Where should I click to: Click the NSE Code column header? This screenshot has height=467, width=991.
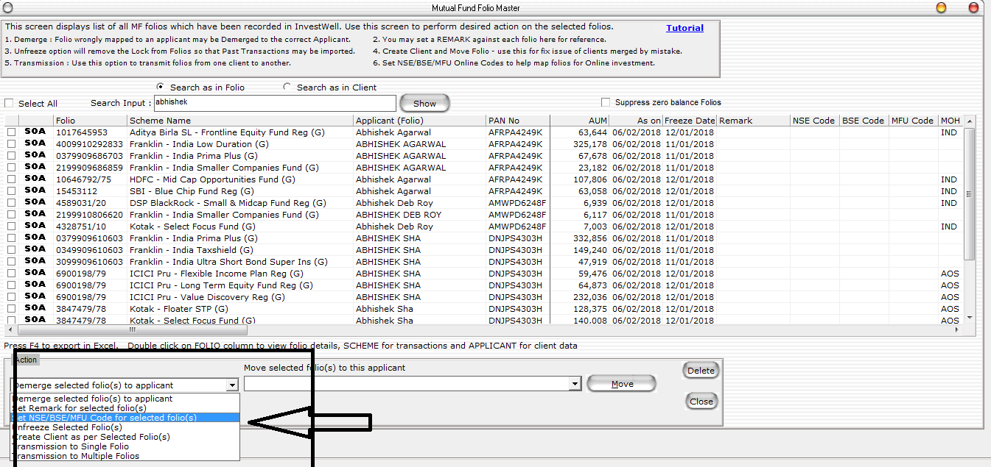pos(814,121)
